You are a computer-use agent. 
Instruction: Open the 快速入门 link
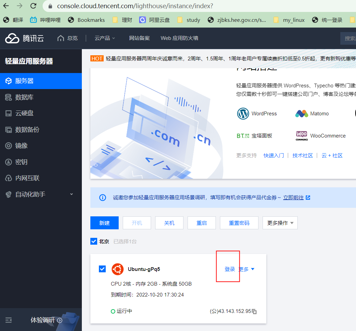[x=273, y=156]
